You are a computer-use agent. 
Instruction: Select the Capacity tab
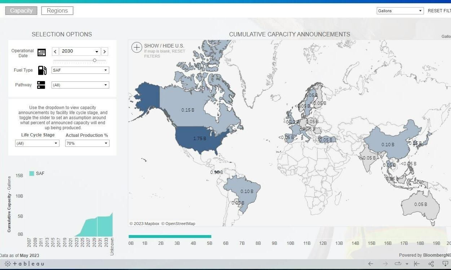21,10
